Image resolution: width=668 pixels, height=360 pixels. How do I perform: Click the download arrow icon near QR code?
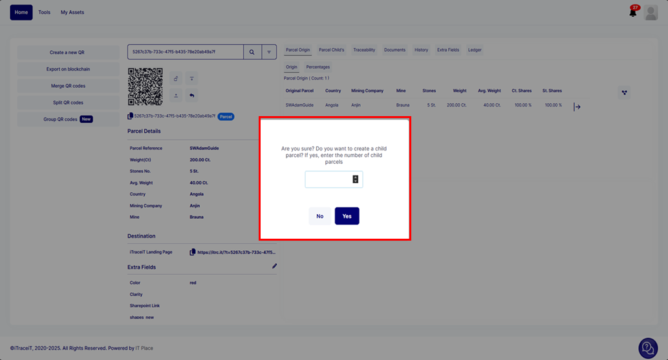tap(192, 79)
